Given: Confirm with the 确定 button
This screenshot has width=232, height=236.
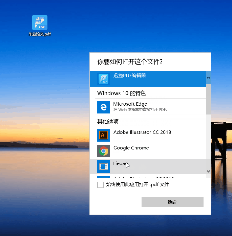Looking at the screenshot, I should pos(173,202).
